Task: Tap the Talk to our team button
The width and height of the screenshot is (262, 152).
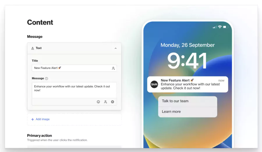Action: point(188,101)
